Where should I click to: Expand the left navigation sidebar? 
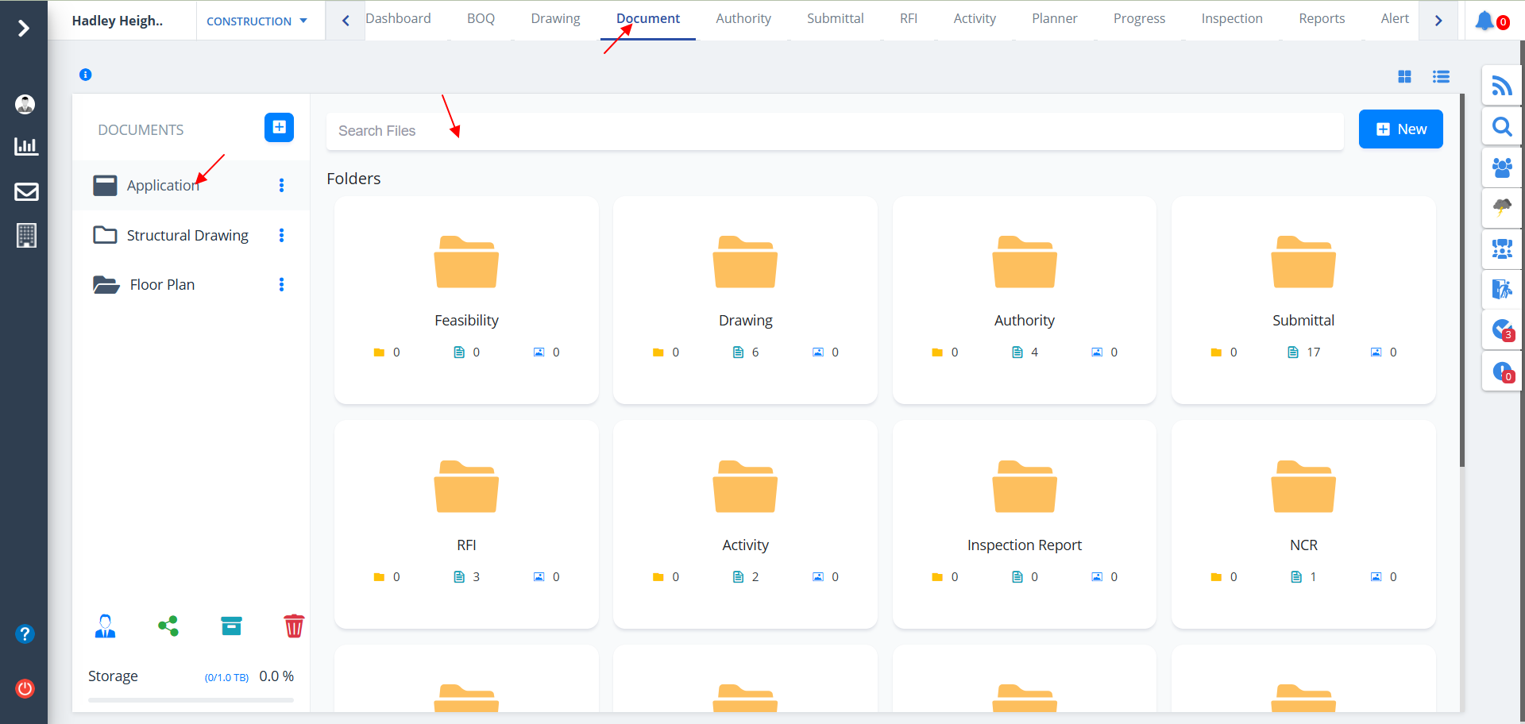pos(24,29)
